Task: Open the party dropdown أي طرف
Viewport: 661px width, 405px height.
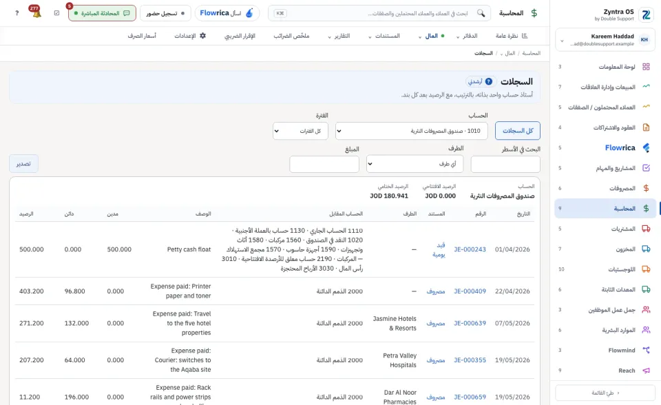Action: pos(415,164)
